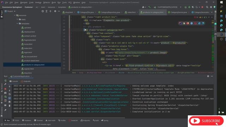226x127 pixels.
Task: Open Project panel settings gear
Action: [55, 11]
